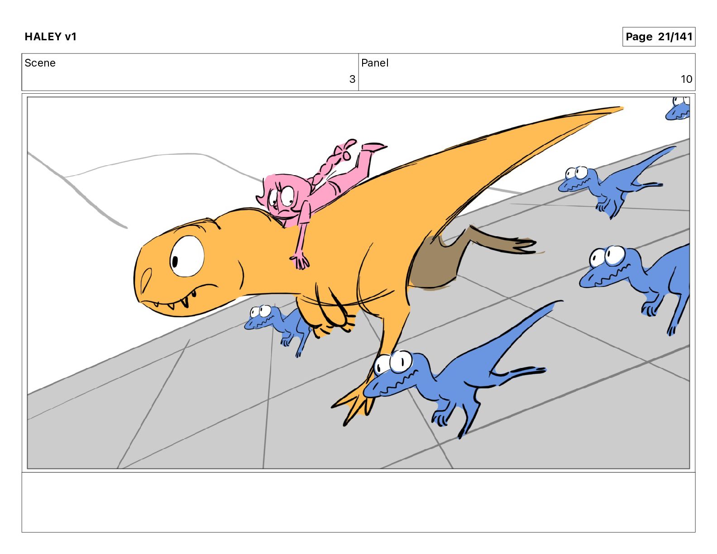Click the panel number '10'
Image resolution: width=717 pixels, height=554 pixels.
686,79
